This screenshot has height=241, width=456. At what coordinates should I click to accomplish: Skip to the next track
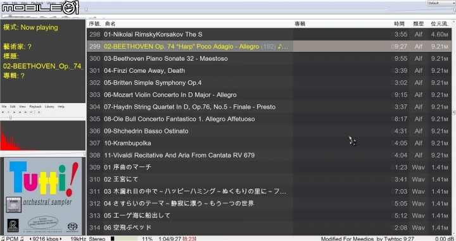tap(25, 112)
